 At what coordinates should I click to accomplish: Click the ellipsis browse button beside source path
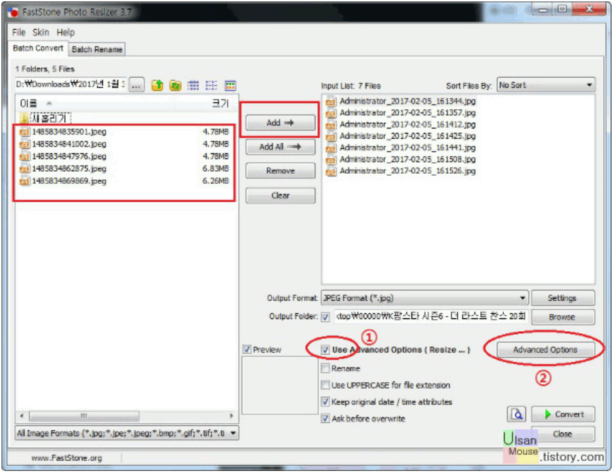(136, 86)
